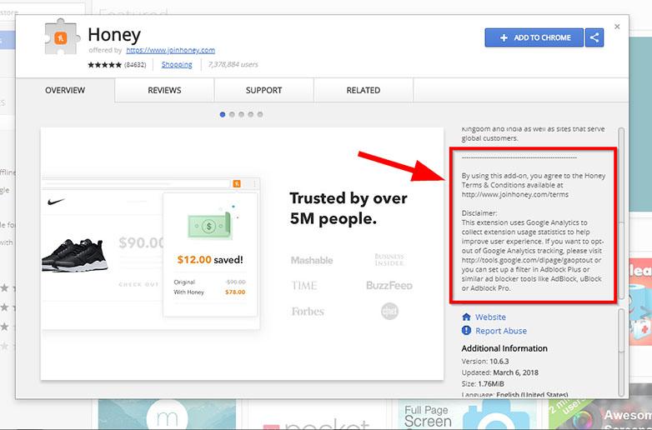652x430 pixels.
Task: Click the Business Insider logo
Action: pyautogui.click(x=389, y=260)
